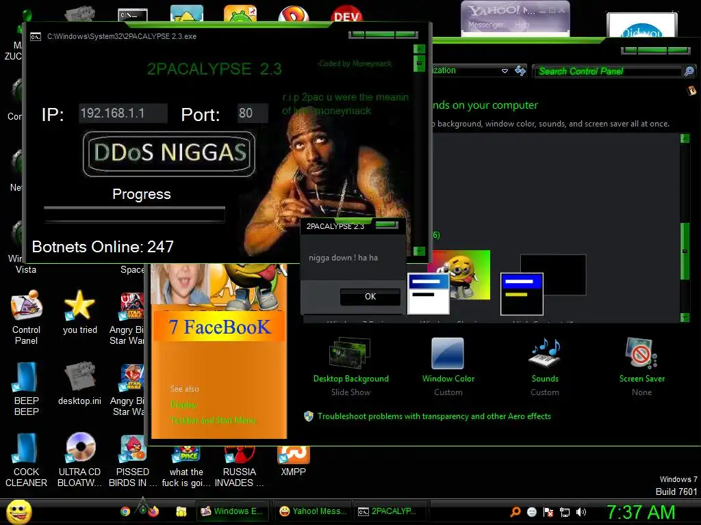Launch the XMPP desktop shortcut
701x525 pixels.
point(293,461)
